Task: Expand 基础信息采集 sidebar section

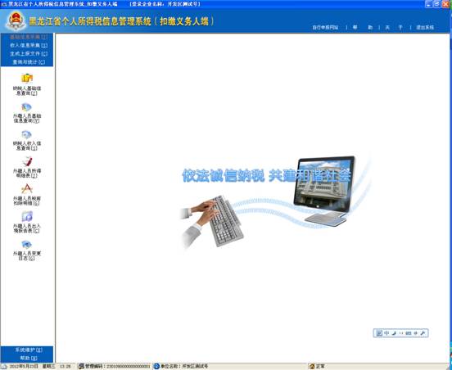Action: (x=28, y=37)
